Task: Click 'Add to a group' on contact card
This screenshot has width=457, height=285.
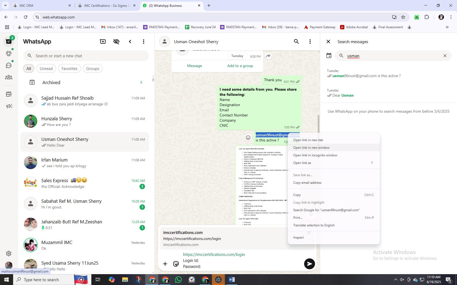Action: point(240,66)
